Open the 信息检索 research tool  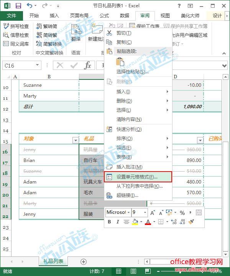click(x=16, y=35)
